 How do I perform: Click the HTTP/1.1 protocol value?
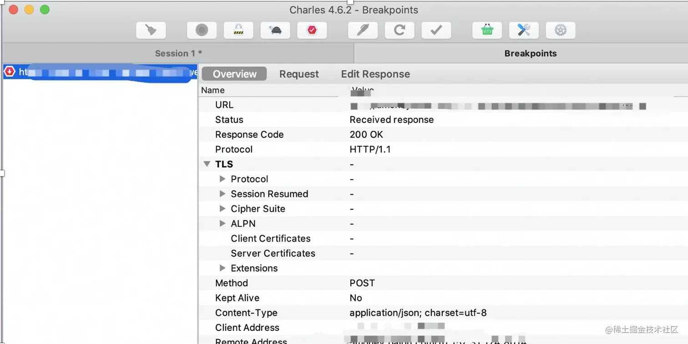tap(370, 149)
